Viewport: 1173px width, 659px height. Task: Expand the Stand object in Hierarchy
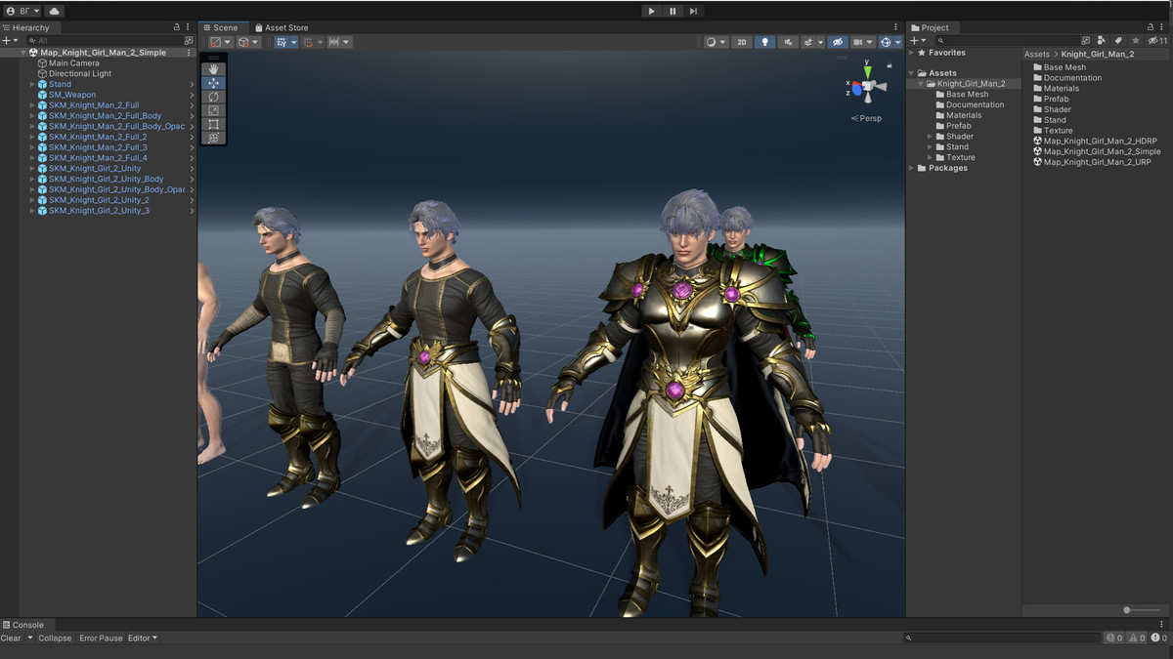[x=32, y=84]
